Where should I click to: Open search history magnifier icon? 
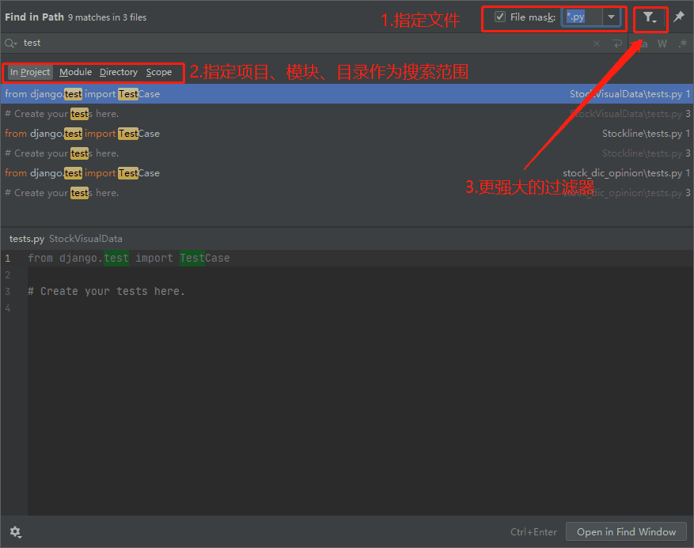(11, 43)
